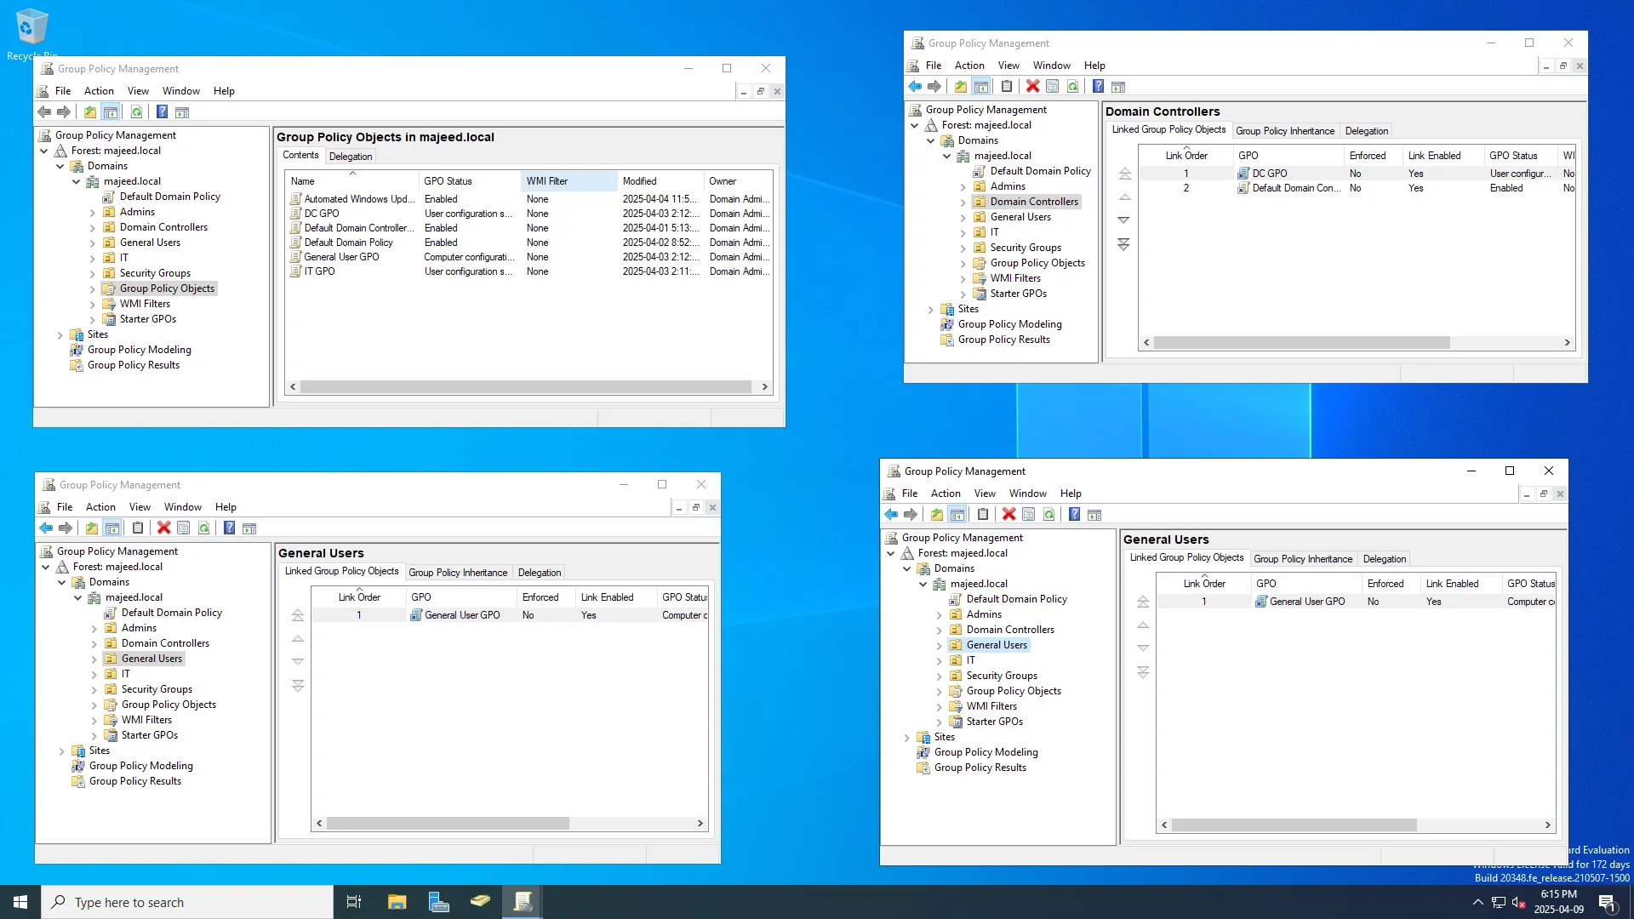Viewport: 1634px width, 919px height.
Task: Open Window menu in bottom-left window
Action: tap(183, 507)
